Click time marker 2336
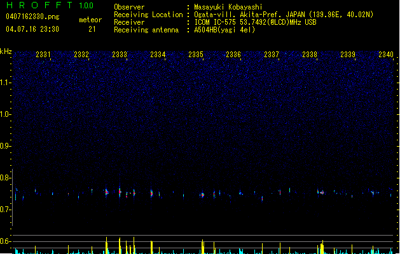The height and width of the screenshot is (254, 400). coord(233,55)
